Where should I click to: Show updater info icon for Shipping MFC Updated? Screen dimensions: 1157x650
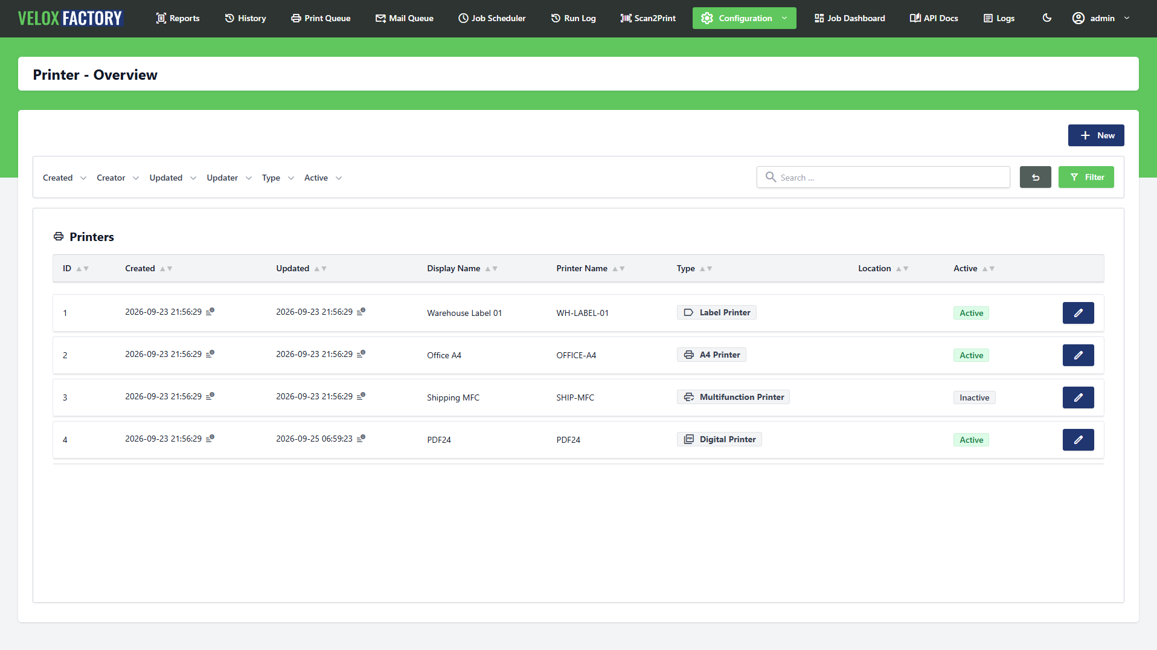click(x=361, y=396)
